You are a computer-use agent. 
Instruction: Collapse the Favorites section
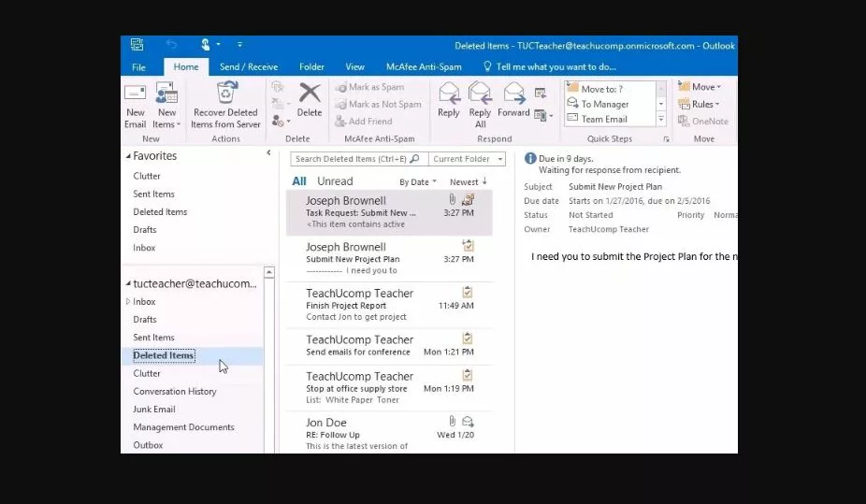128,156
